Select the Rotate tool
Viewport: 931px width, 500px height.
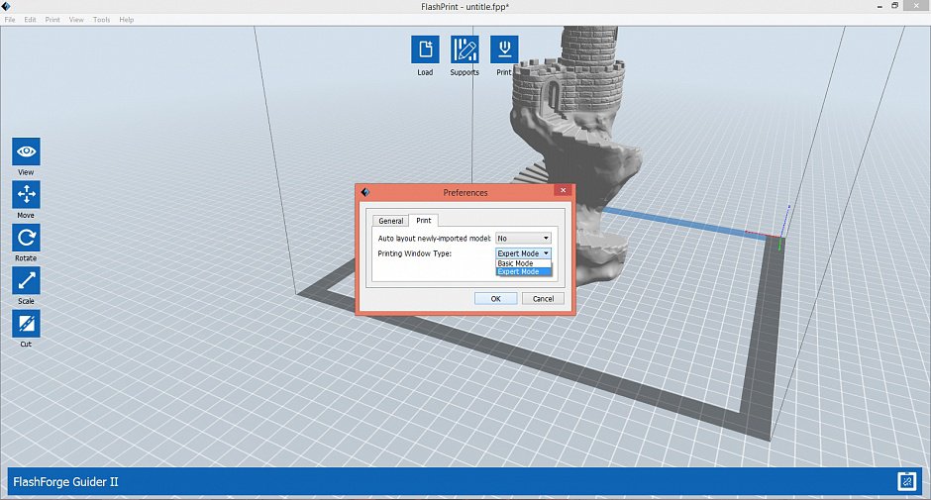pos(26,238)
